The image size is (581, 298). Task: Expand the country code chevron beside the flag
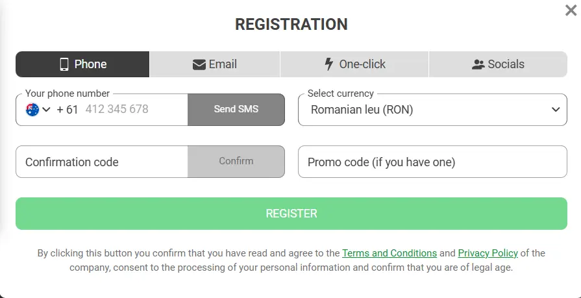click(47, 110)
